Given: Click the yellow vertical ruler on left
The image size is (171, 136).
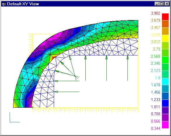Looking at the screenshot, I should [x=30, y=45].
